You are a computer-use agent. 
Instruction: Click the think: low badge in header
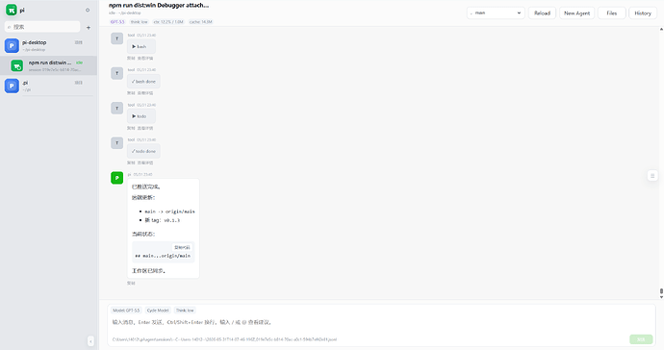pos(139,21)
